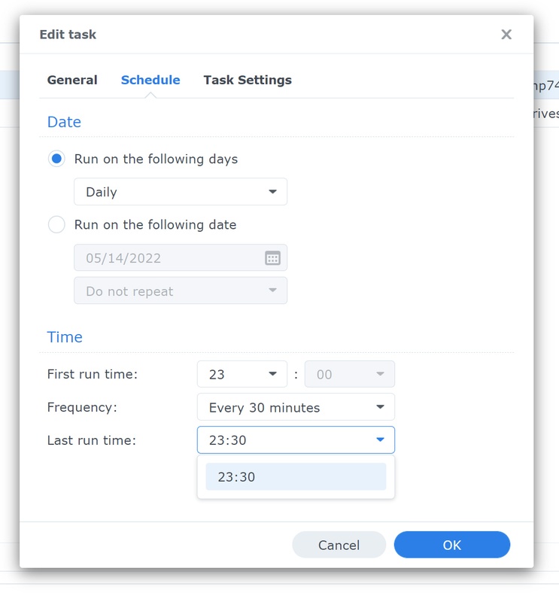The image size is (559, 602).
Task: Open the first run hour dropdown
Action: pyautogui.click(x=242, y=374)
